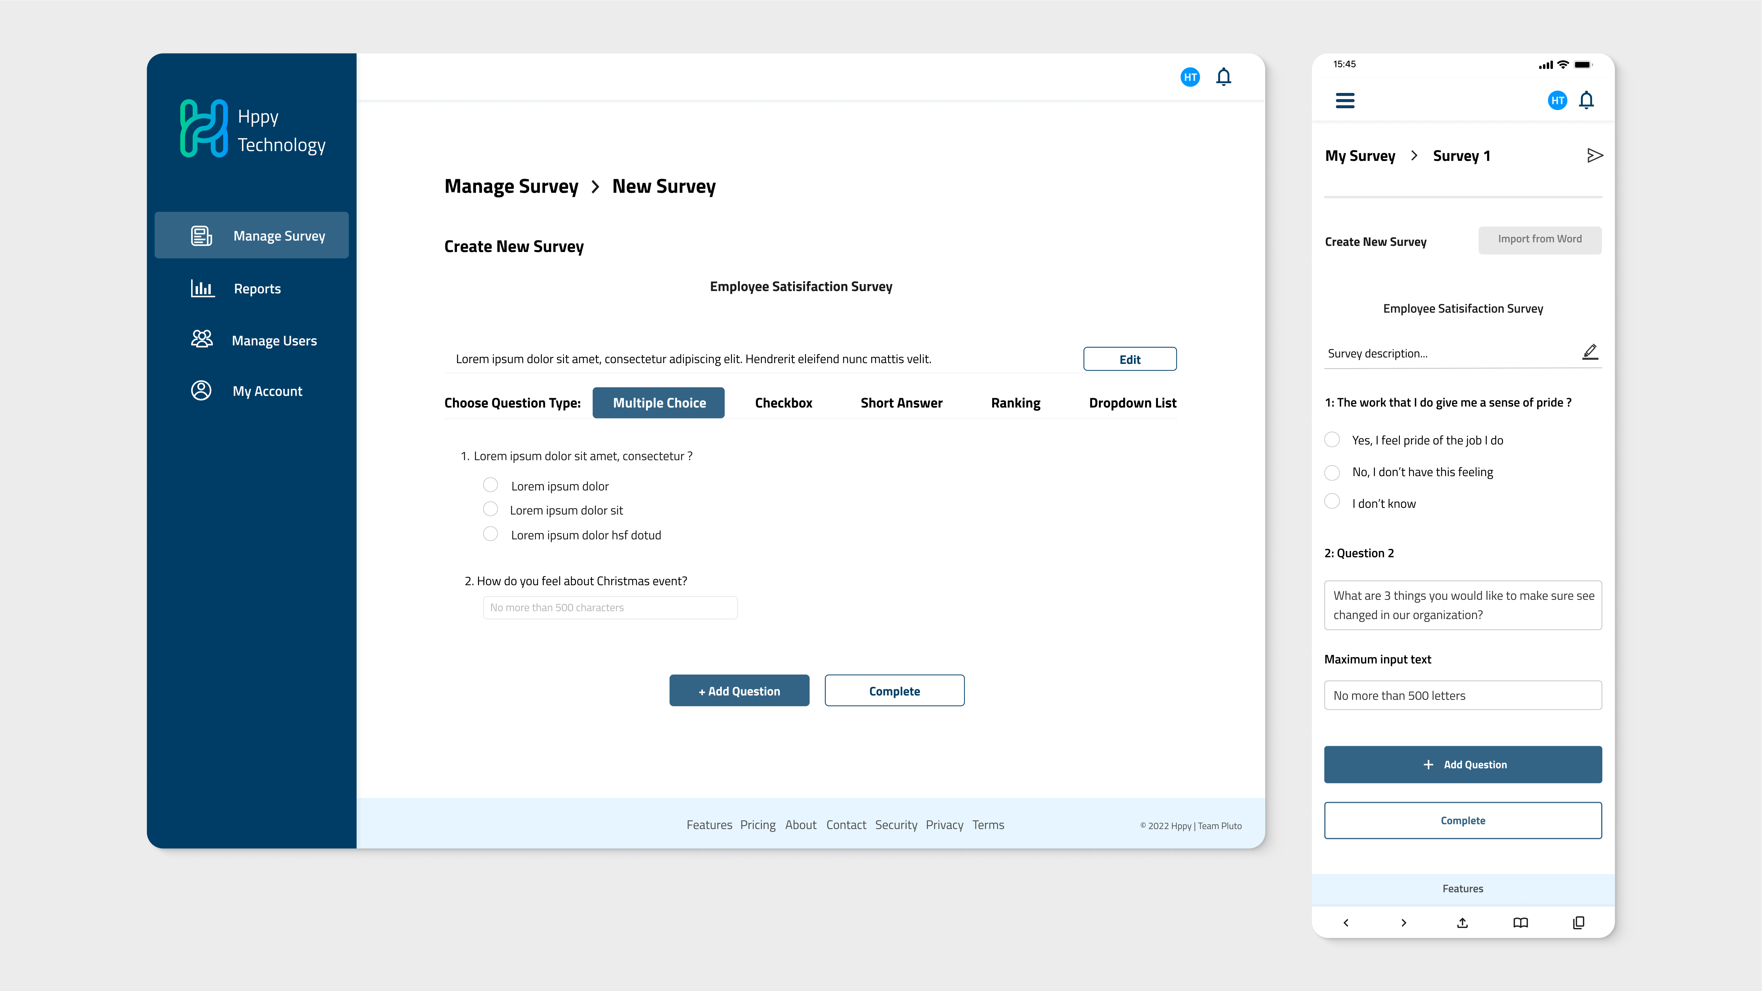Tap the mobile Complete button
Image resolution: width=1762 pixels, height=991 pixels.
(x=1463, y=821)
